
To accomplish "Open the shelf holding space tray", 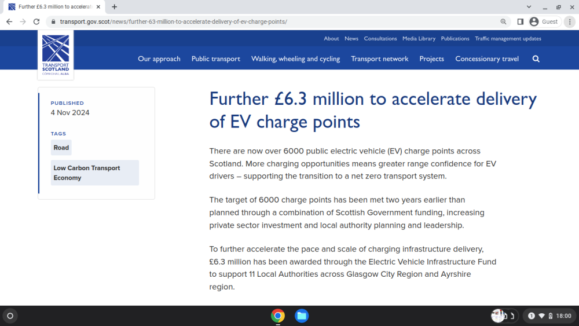I will [504, 316].
